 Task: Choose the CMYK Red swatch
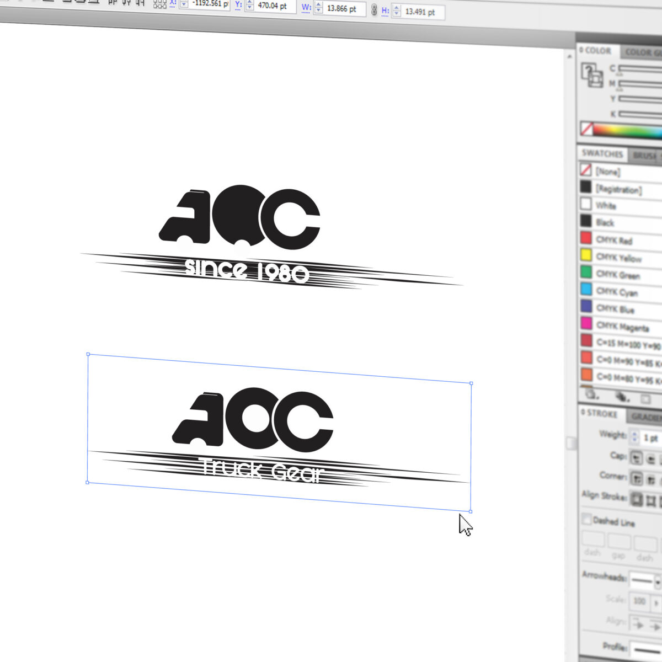621,239
